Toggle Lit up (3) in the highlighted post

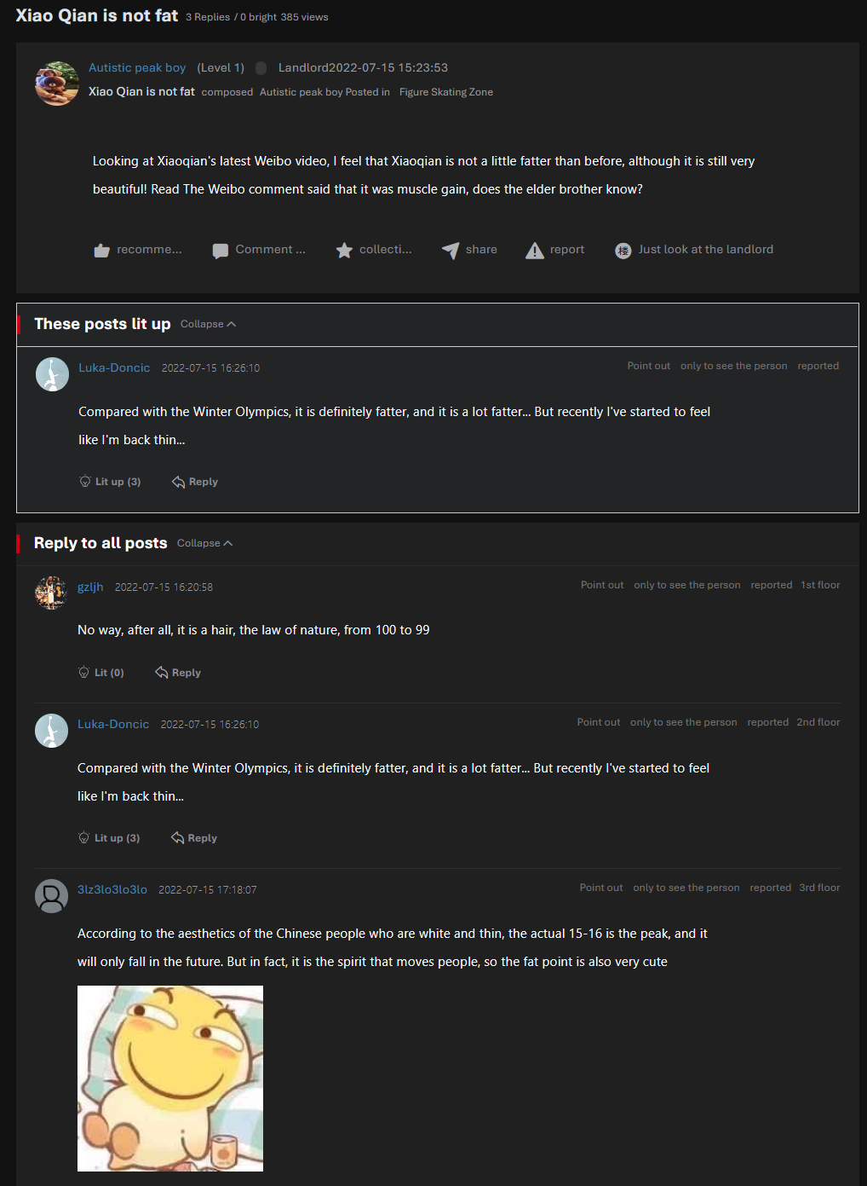point(110,482)
